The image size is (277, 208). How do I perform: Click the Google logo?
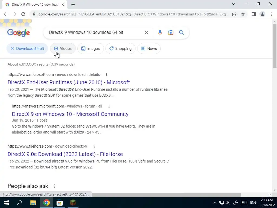[19, 33]
